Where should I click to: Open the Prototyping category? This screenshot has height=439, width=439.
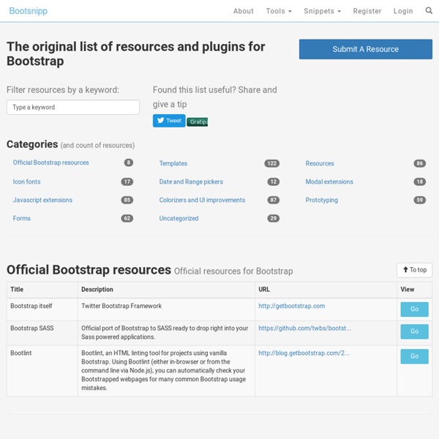321,200
